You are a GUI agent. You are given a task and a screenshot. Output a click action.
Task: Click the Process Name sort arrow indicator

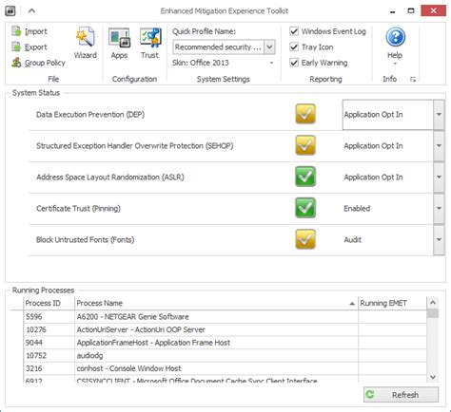tap(352, 304)
